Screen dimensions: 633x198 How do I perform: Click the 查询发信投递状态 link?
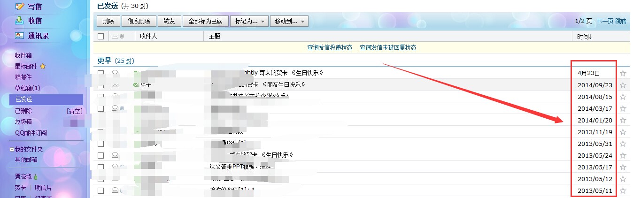[x=330, y=47]
